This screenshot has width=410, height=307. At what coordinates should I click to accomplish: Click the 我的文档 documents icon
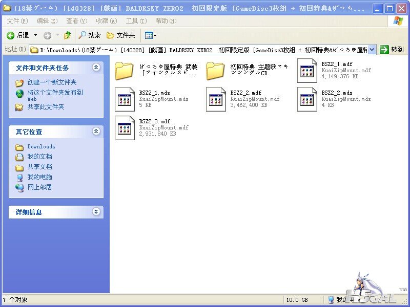tap(19, 157)
